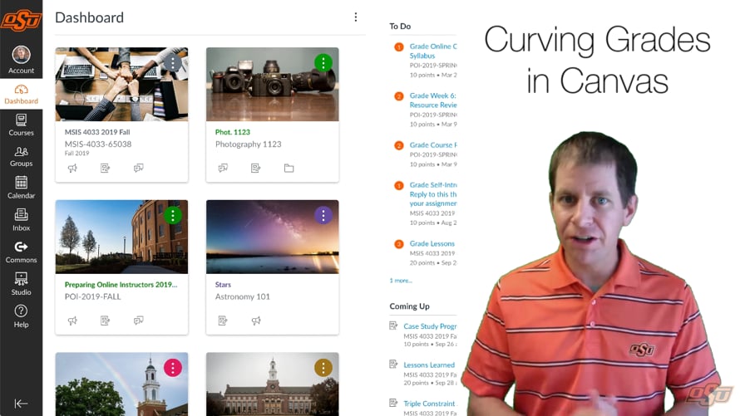Launch Studio from the sidebar

(x=22, y=284)
